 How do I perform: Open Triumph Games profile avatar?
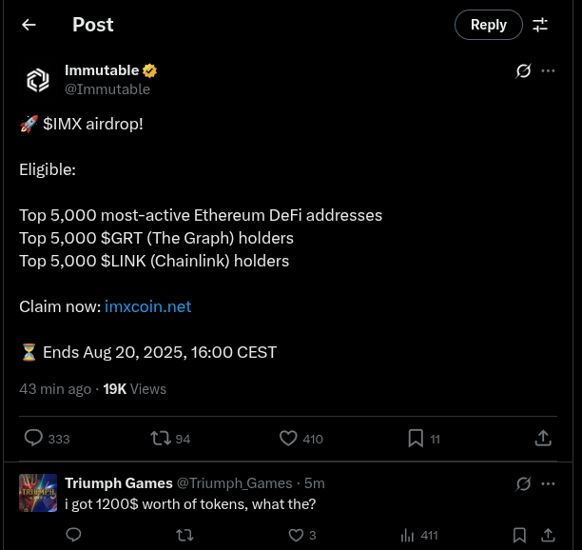point(37,494)
